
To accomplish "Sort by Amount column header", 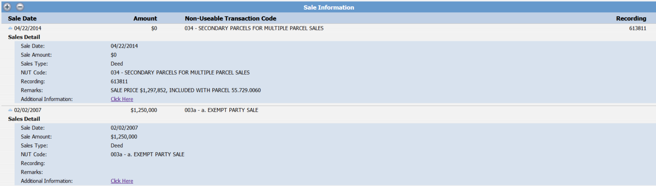I will pyautogui.click(x=145, y=18).
